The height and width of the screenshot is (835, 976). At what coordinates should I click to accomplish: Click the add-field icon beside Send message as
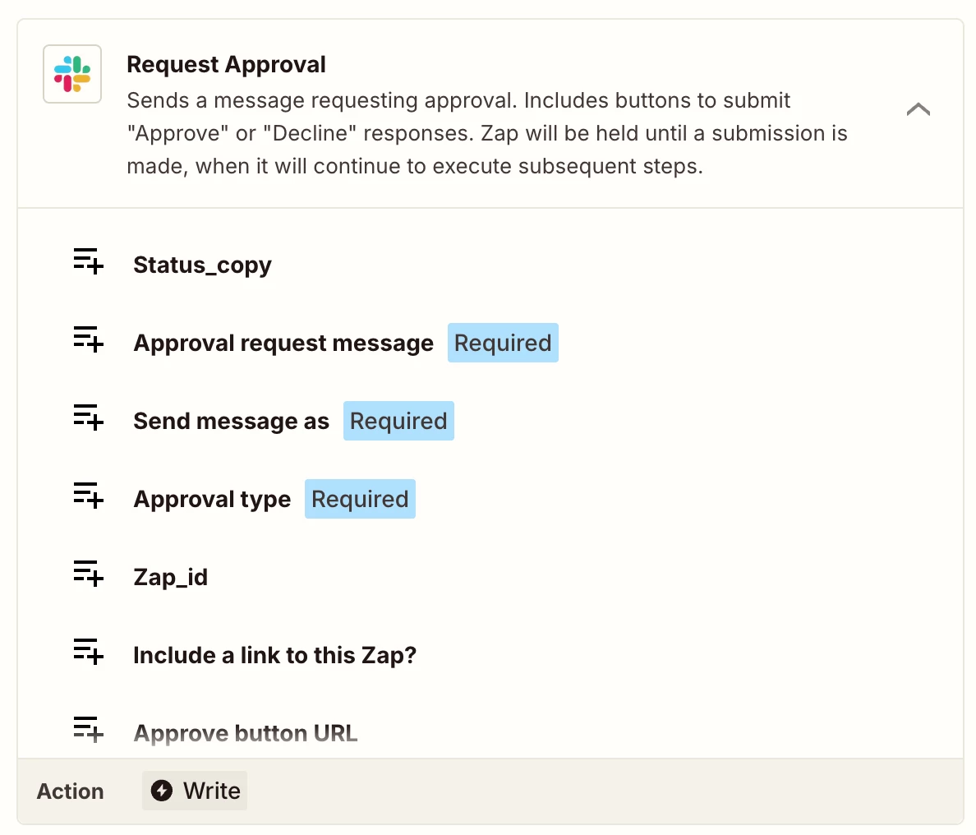(x=88, y=417)
